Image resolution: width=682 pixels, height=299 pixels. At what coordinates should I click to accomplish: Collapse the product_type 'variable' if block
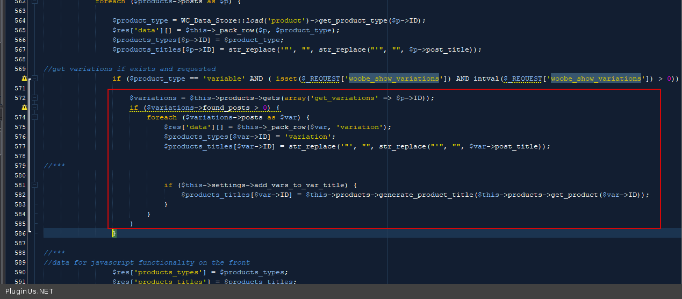point(35,79)
